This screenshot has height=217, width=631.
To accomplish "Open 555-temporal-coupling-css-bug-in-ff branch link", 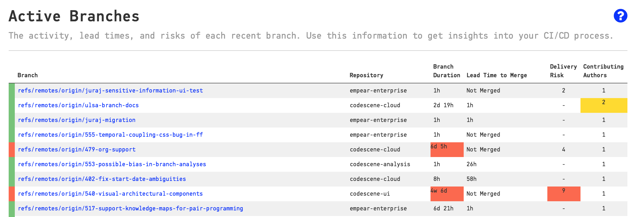I will click(110, 135).
